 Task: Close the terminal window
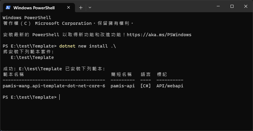(246, 6)
